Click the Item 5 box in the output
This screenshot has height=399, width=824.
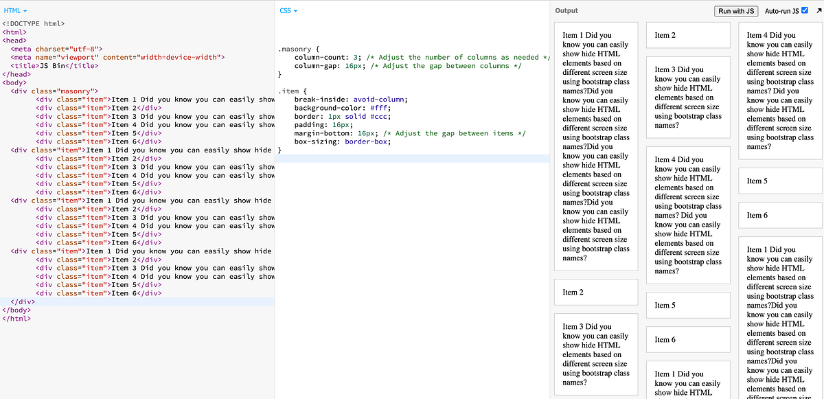click(x=779, y=180)
